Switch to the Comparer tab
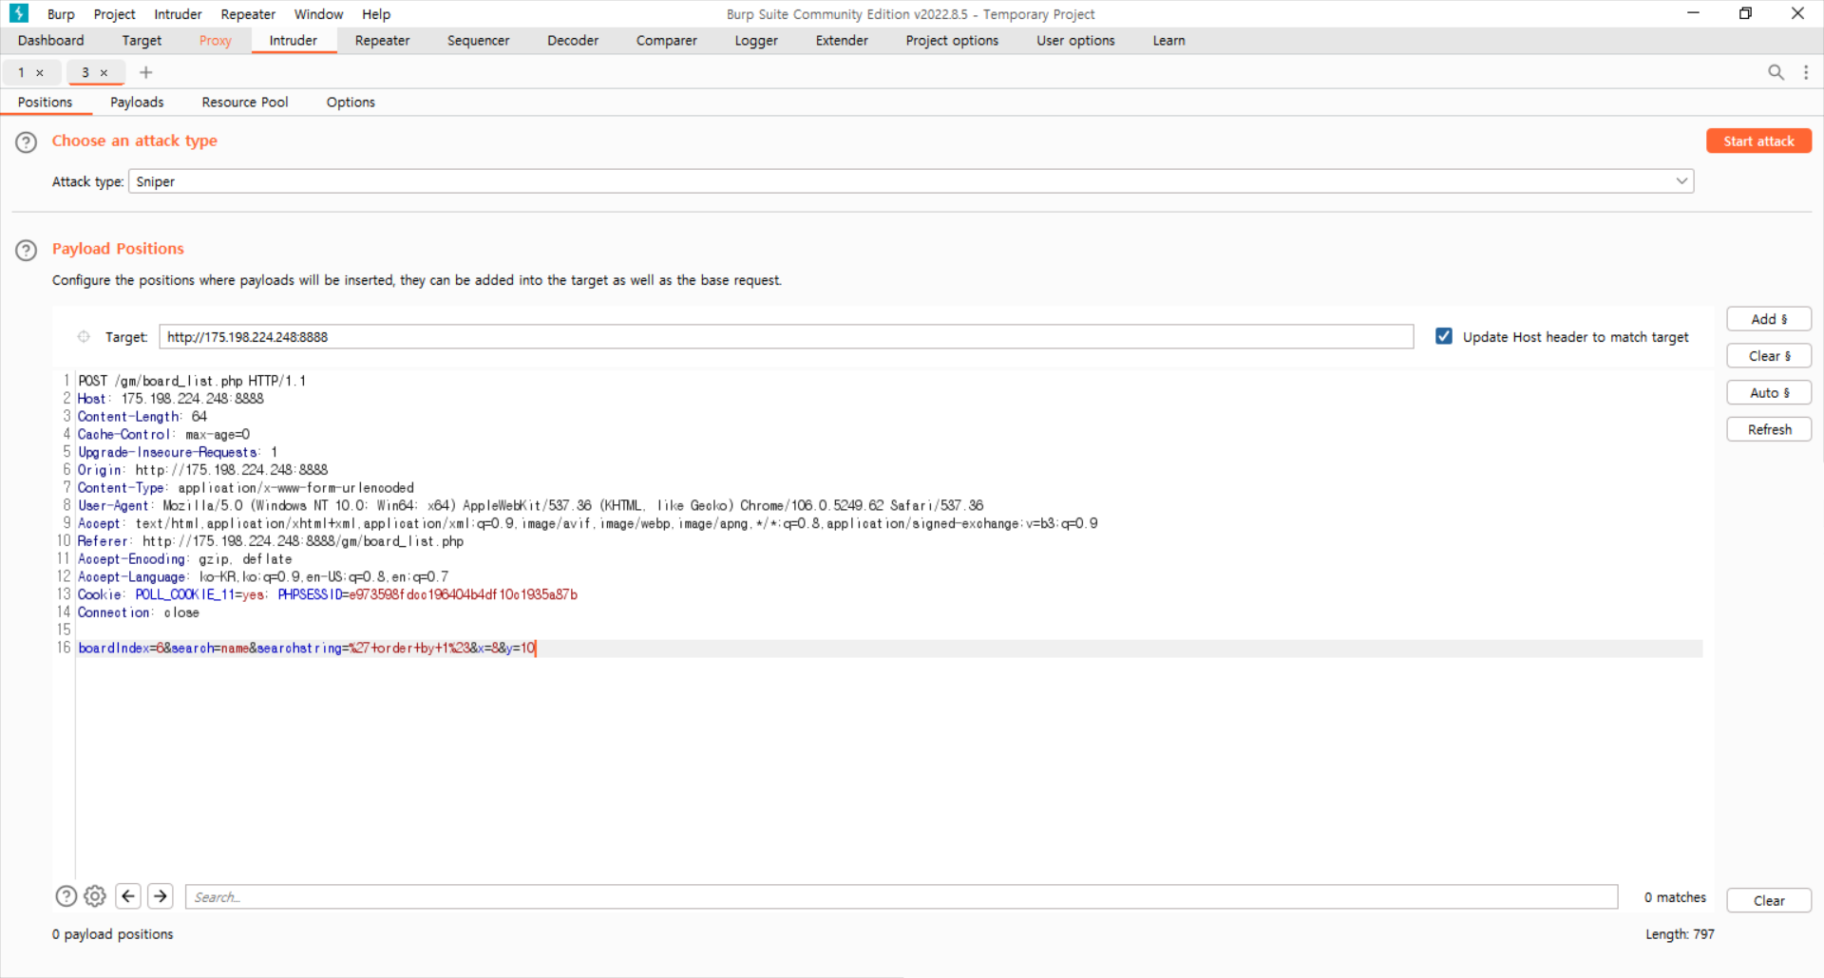This screenshot has height=978, width=1824. tap(667, 41)
